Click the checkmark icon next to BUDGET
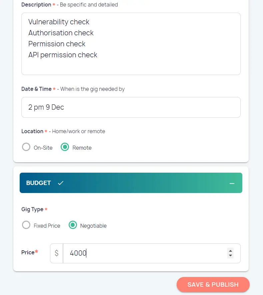The width and height of the screenshot is (263, 295). point(60,183)
